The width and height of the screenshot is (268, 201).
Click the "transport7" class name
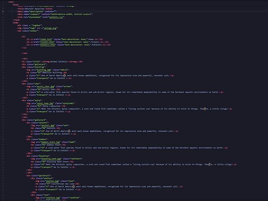click(x=51, y=189)
